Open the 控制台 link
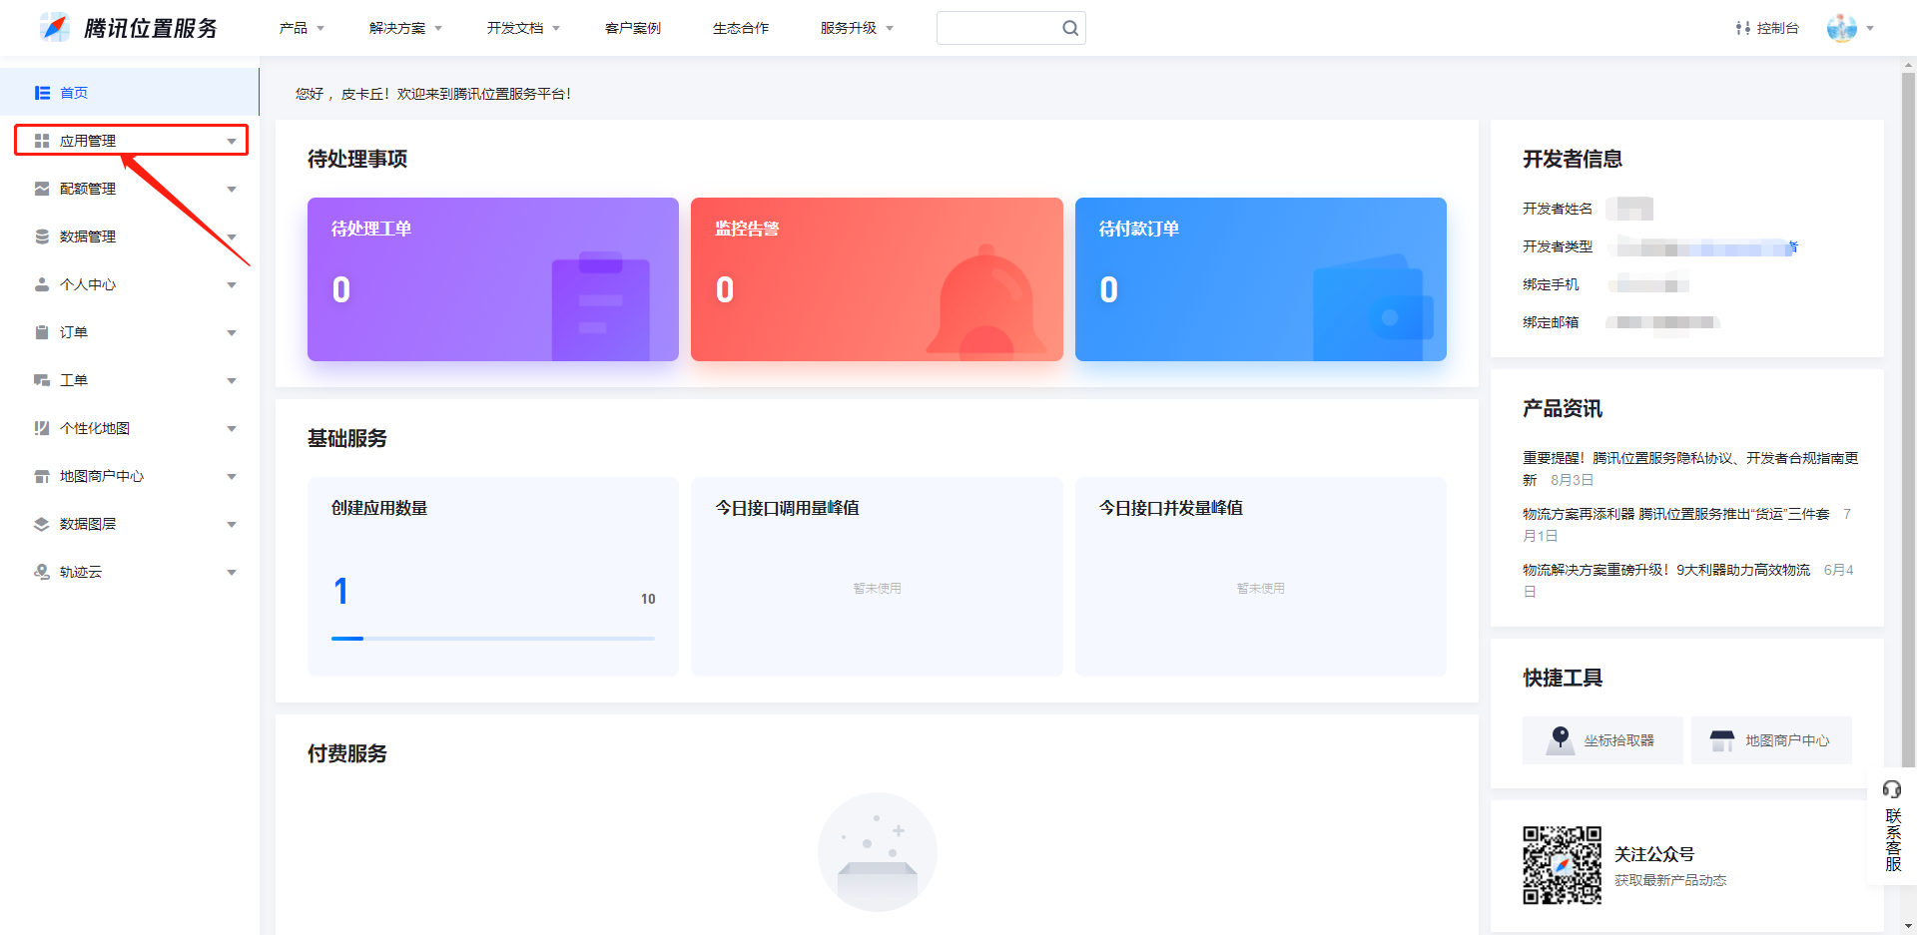The width and height of the screenshot is (1917, 935). (x=1767, y=28)
